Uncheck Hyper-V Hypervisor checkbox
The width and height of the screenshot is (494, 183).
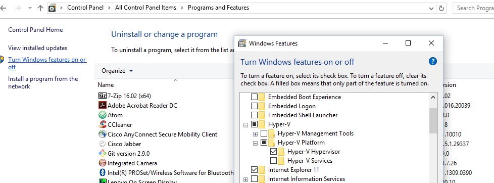[273, 152]
